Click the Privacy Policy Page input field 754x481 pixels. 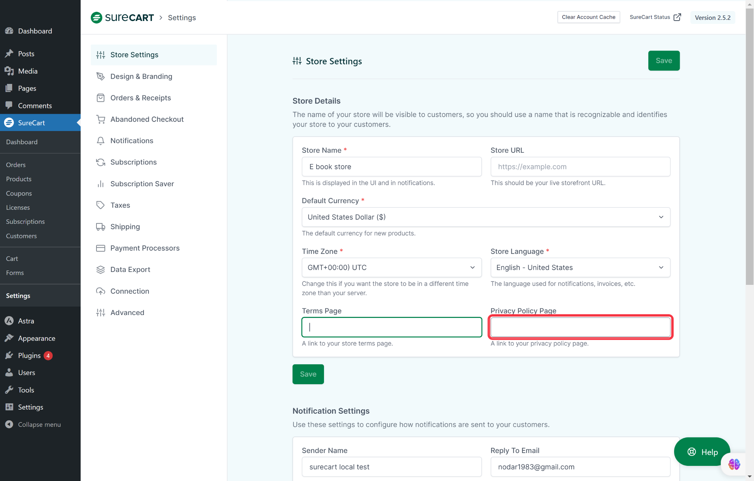pyautogui.click(x=580, y=327)
